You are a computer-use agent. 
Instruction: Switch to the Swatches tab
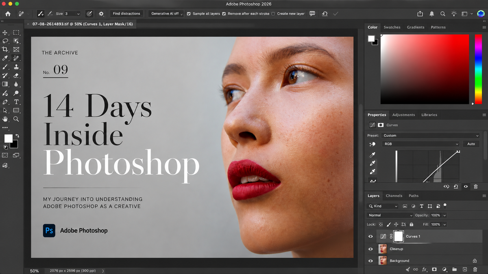[x=392, y=27]
